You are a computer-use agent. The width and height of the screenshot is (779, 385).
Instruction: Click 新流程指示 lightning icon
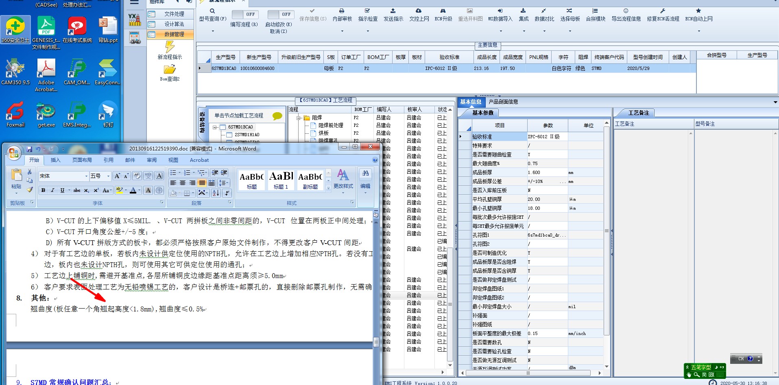click(x=170, y=46)
